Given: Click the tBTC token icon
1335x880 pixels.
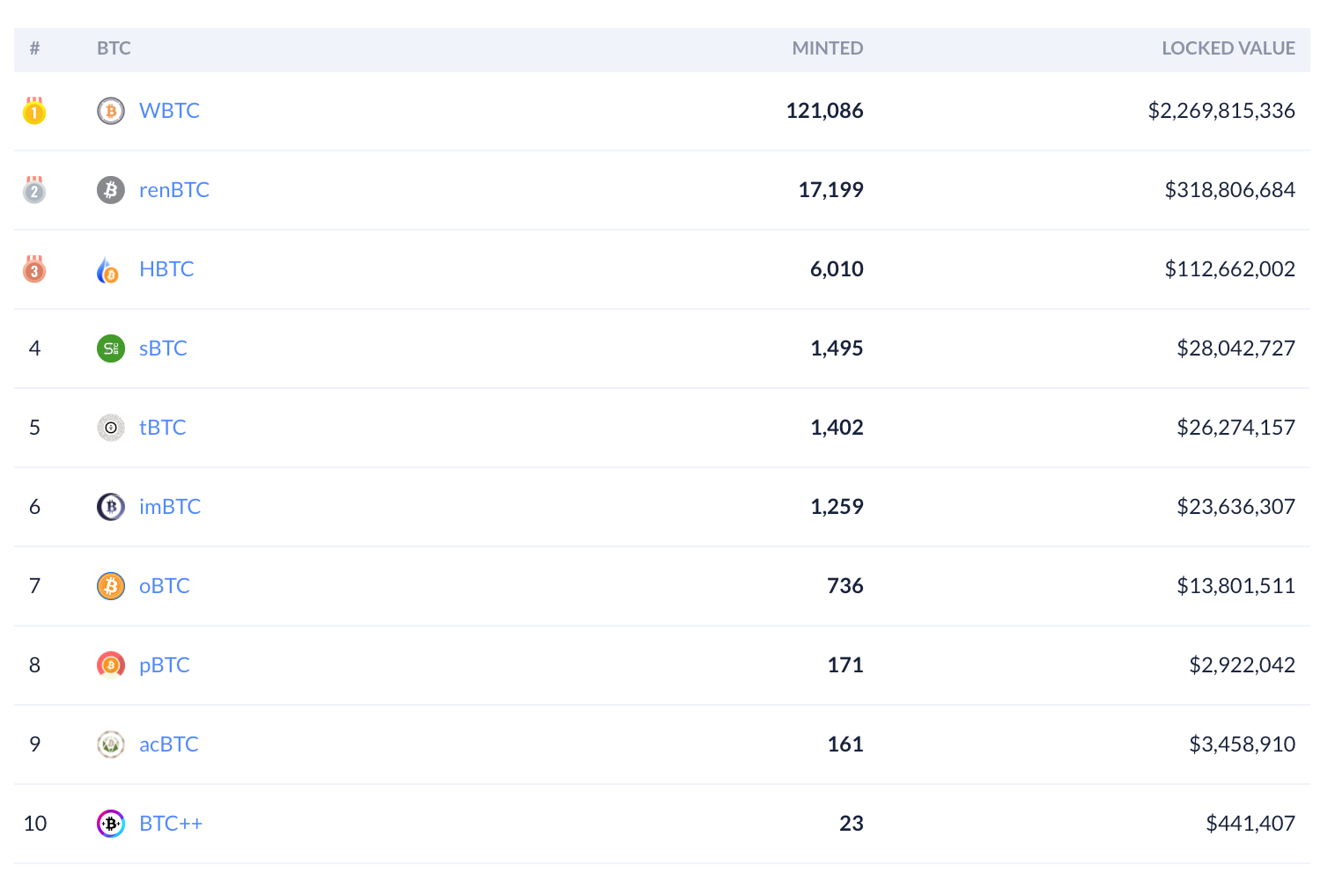Looking at the screenshot, I should coord(110,428).
